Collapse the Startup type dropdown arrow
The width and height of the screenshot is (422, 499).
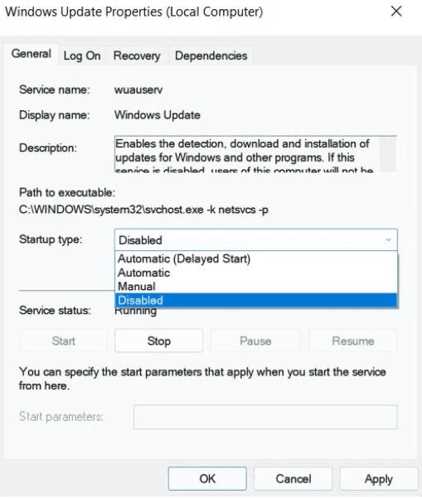point(388,240)
